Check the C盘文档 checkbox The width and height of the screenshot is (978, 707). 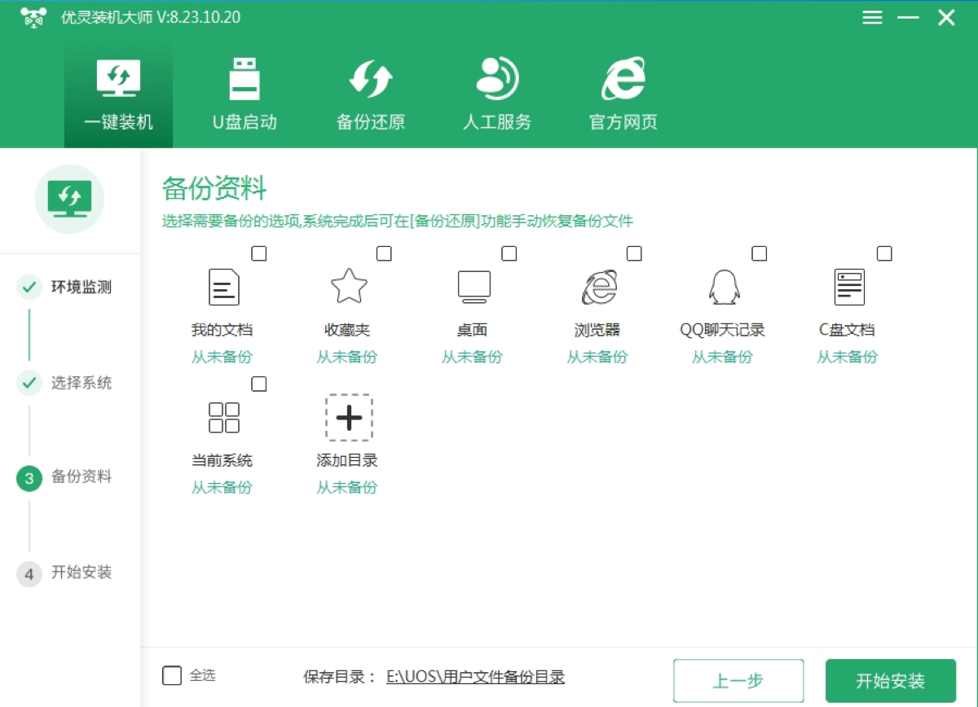884,253
